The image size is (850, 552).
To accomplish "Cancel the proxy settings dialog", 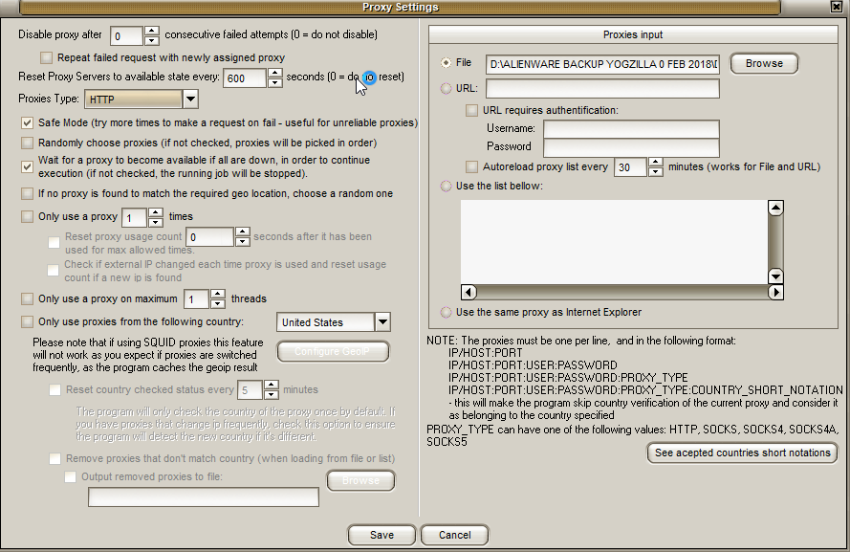I will [455, 535].
